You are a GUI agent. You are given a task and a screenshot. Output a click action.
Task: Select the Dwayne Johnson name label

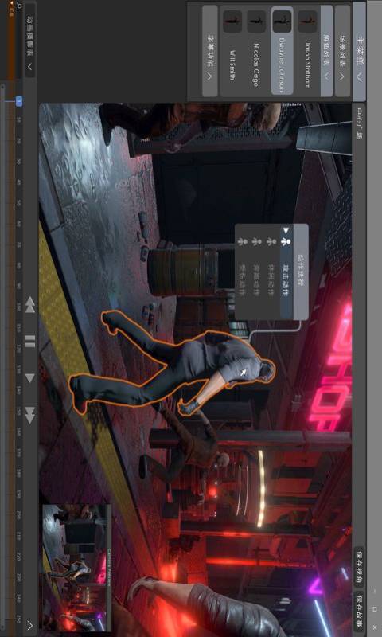click(x=282, y=64)
